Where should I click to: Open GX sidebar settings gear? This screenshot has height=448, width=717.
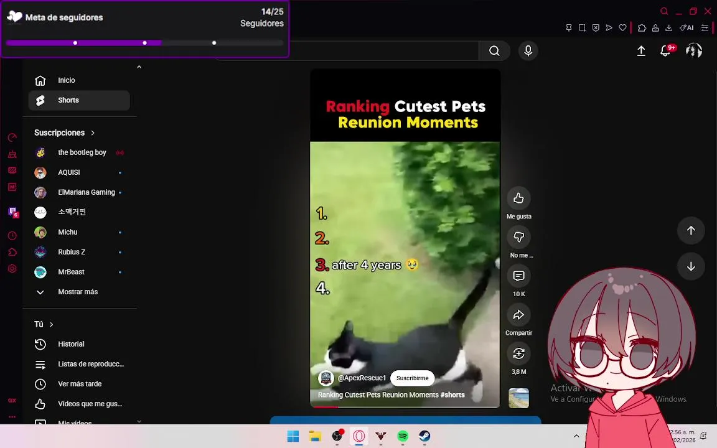click(12, 269)
